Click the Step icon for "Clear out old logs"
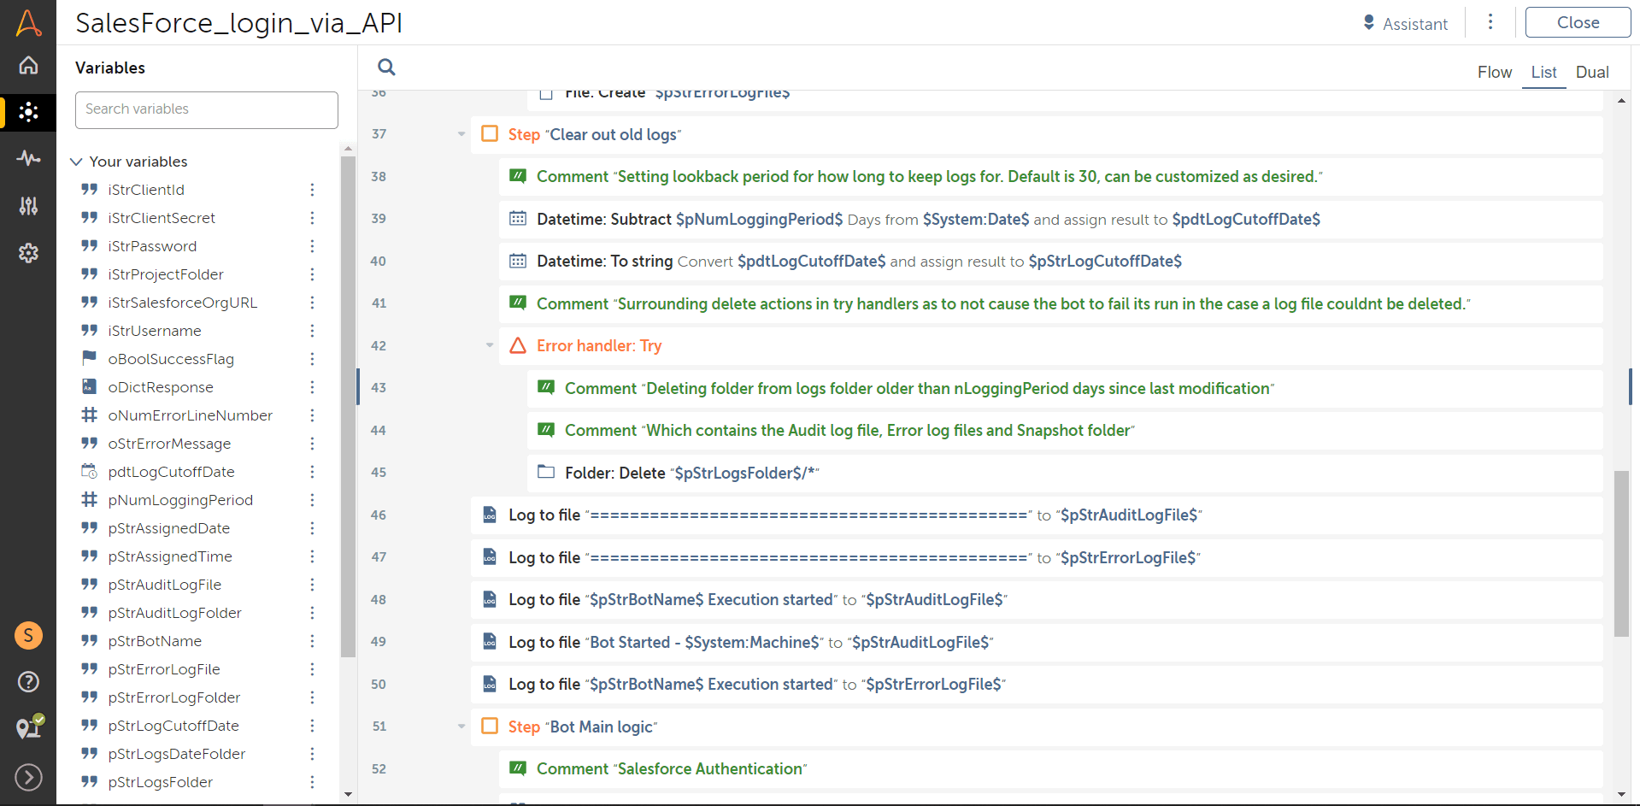The height and width of the screenshot is (806, 1640). (x=490, y=134)
